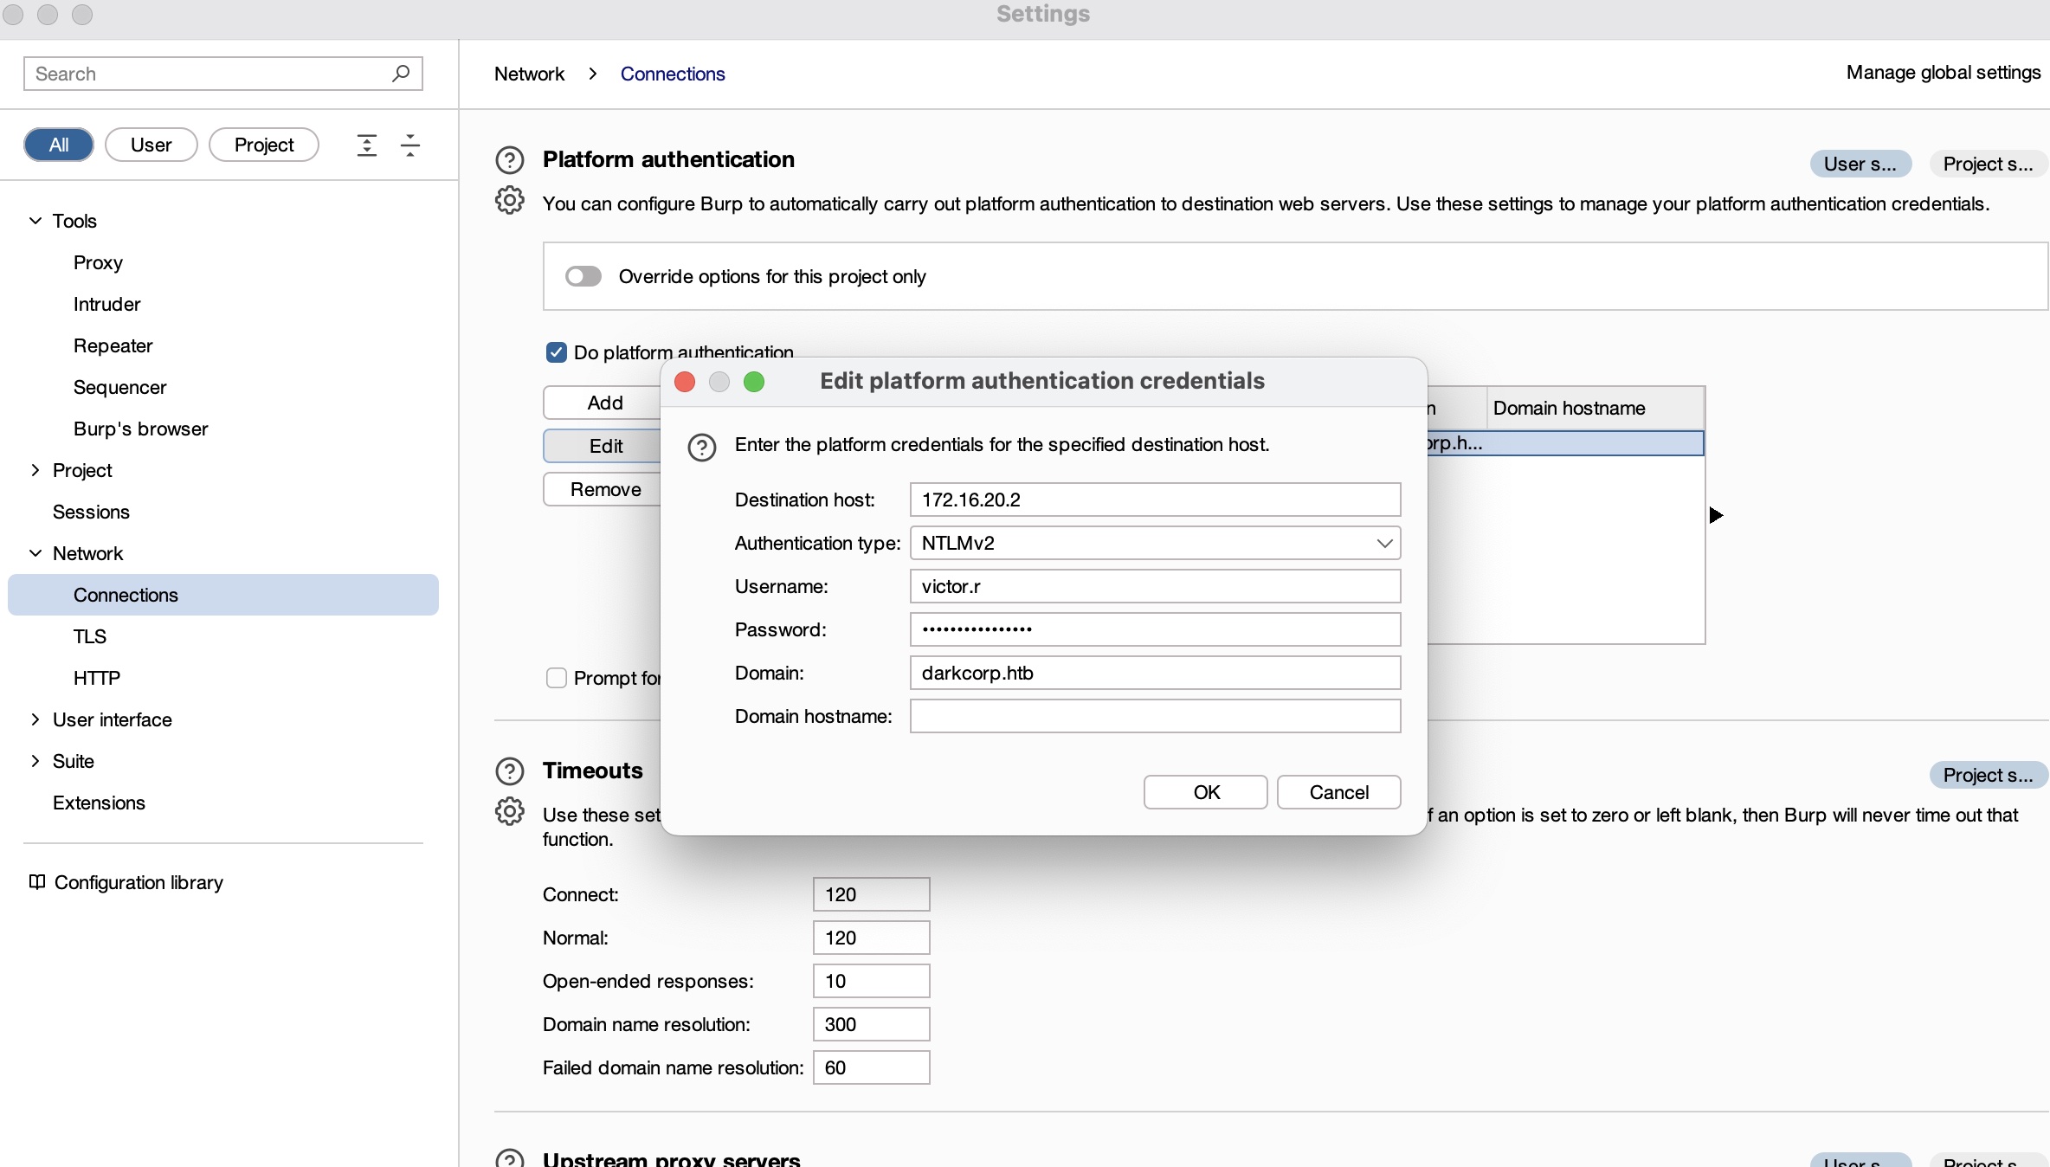The width and height of the screenshot is (2050, 1167).
Task: Toggle Override options for this project
Action: tap(583, 276)
